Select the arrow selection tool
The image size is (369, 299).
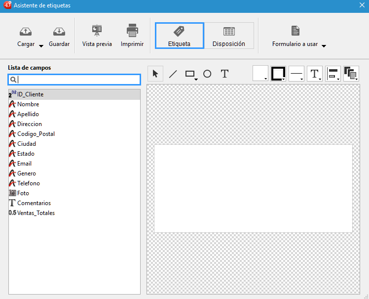pos(155,74)
